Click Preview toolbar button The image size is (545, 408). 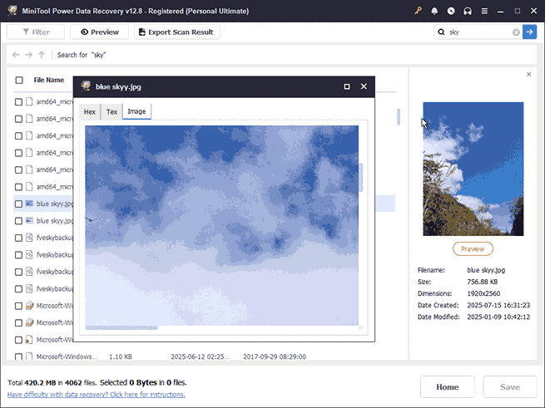point(99,32)
